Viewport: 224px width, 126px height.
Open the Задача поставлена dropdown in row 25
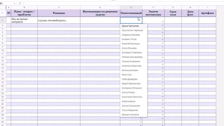(x=162, y=104)
